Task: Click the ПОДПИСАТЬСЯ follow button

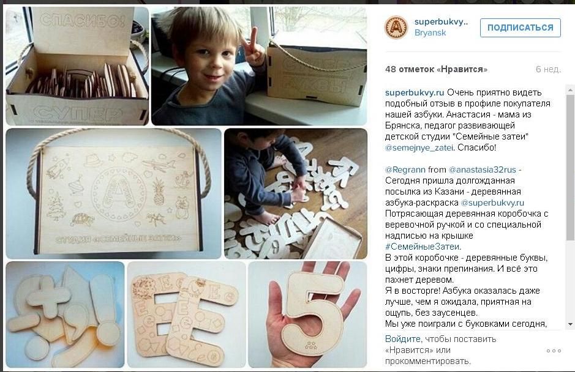Action: click(521, 28)
